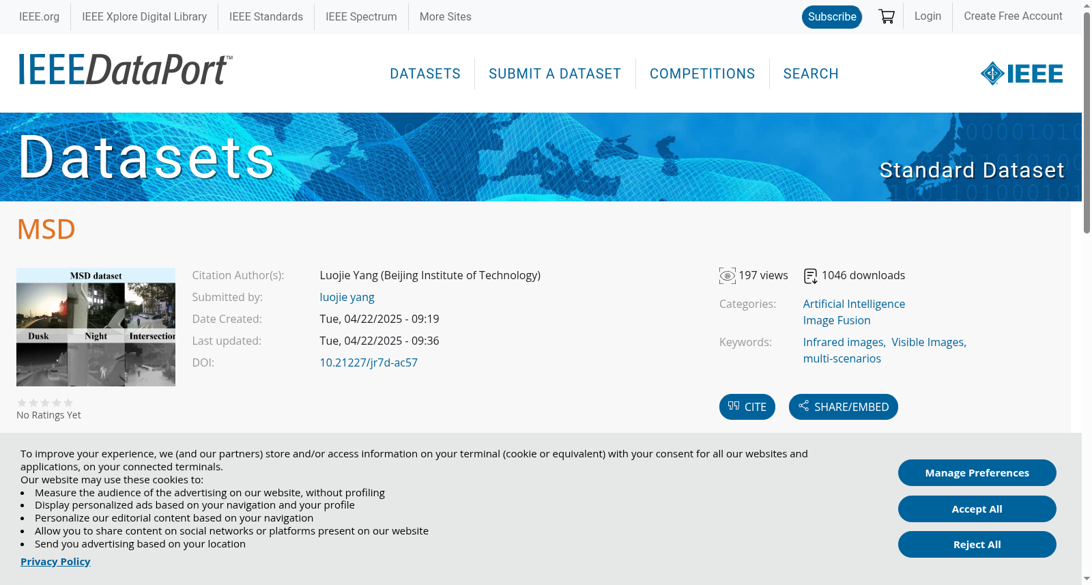Open Image Fusion category
1092x585 pixels.
click(837, 320)
